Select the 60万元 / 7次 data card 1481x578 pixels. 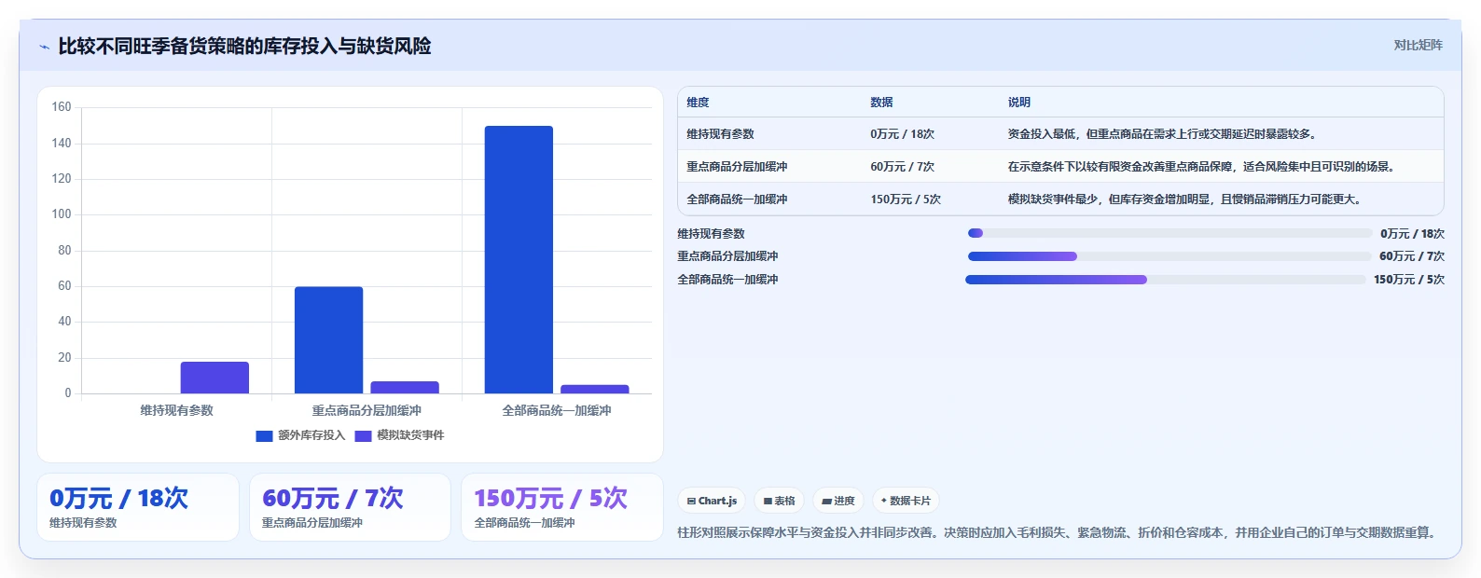(350, 507)
